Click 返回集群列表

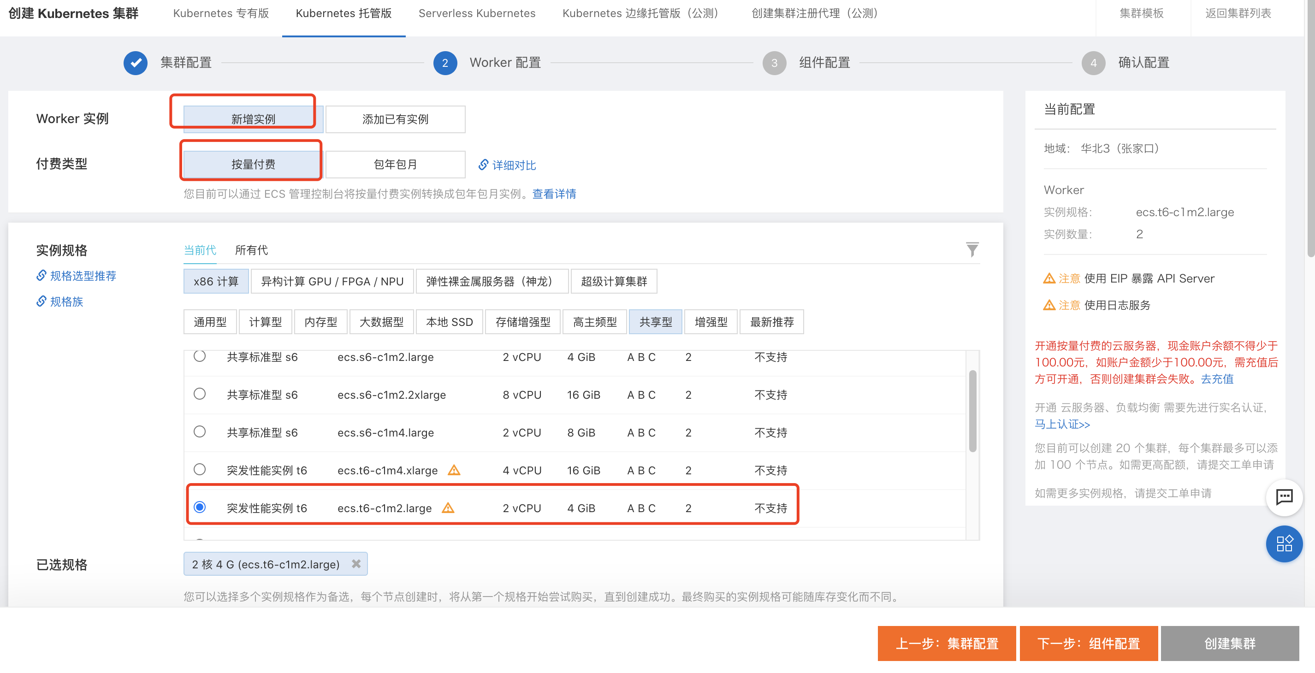click(x=1238, y=13)
